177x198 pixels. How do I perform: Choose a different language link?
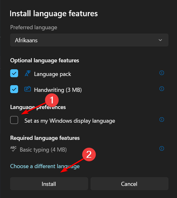tap(45, 166)
